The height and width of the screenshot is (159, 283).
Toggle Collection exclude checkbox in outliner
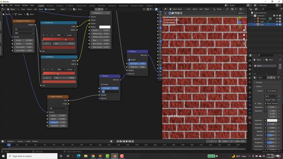274,16
